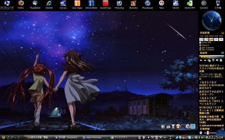Adjust the sidebar volume slider handle
225x140 pixels.
pyautogui.click(x=208, y=133)
